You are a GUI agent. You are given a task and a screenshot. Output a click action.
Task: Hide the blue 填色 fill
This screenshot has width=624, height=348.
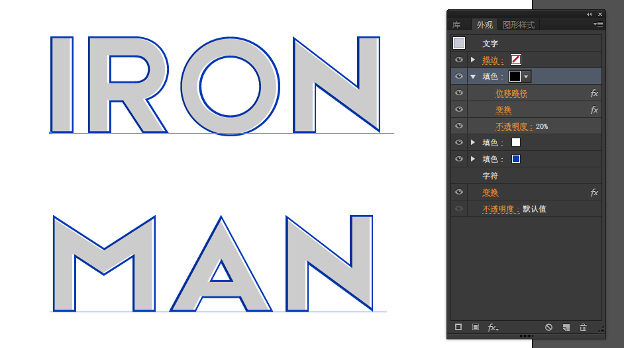tap(459, 159)
